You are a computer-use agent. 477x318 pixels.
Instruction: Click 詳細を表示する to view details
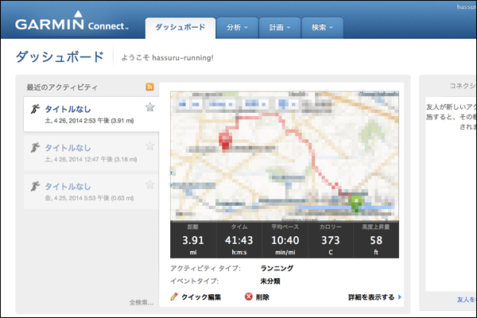(x=371, y=297)
